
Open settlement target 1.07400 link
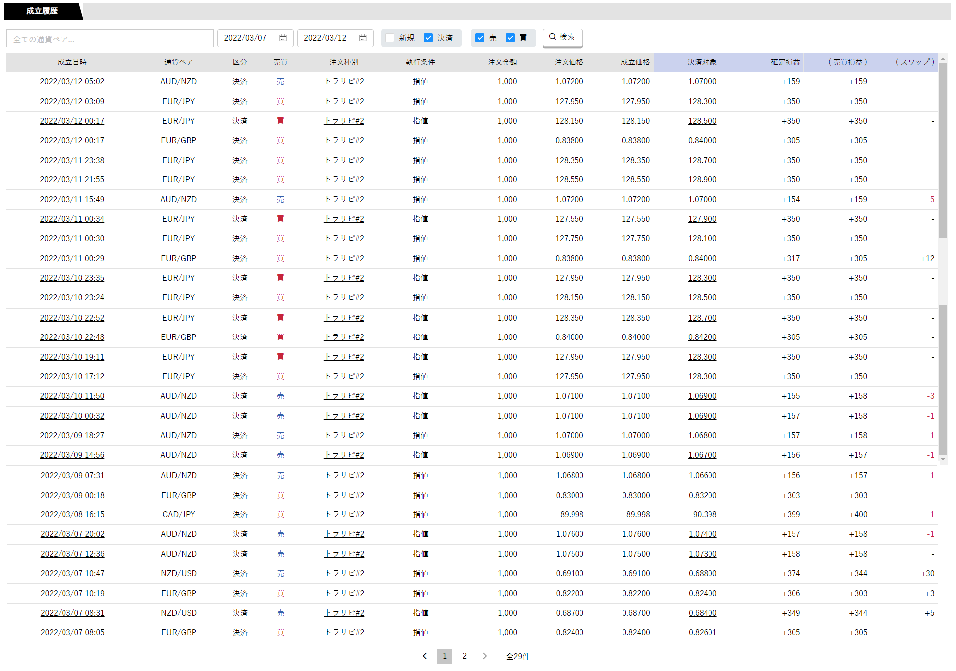[x=703, y=534]
